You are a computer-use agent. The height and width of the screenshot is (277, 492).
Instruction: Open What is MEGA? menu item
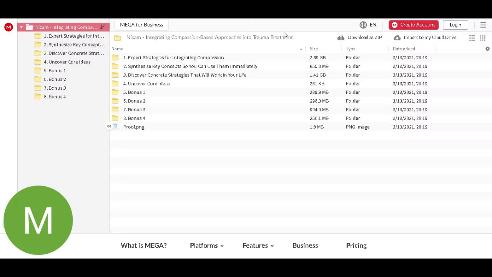coord(144,245)
